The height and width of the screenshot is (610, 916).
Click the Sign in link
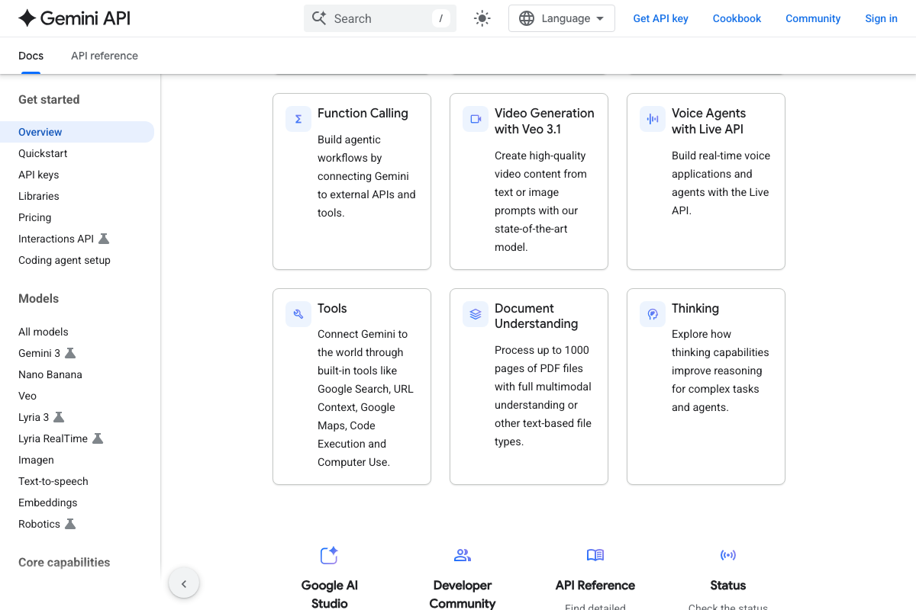coord(881,18)
